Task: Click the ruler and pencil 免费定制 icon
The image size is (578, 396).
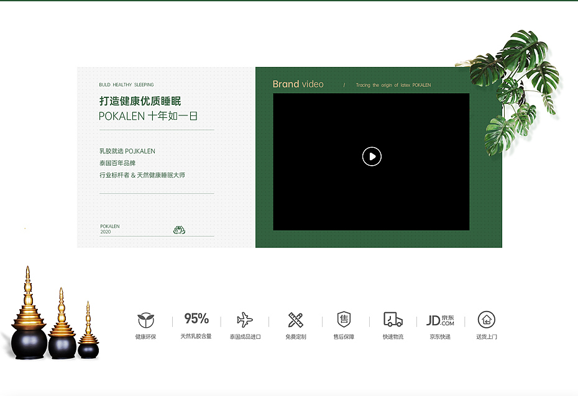Action: (x=296, y=320)
